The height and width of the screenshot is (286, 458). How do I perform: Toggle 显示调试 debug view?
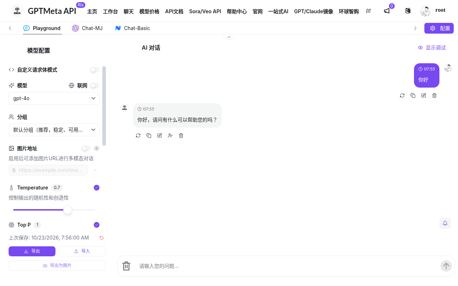432,48
